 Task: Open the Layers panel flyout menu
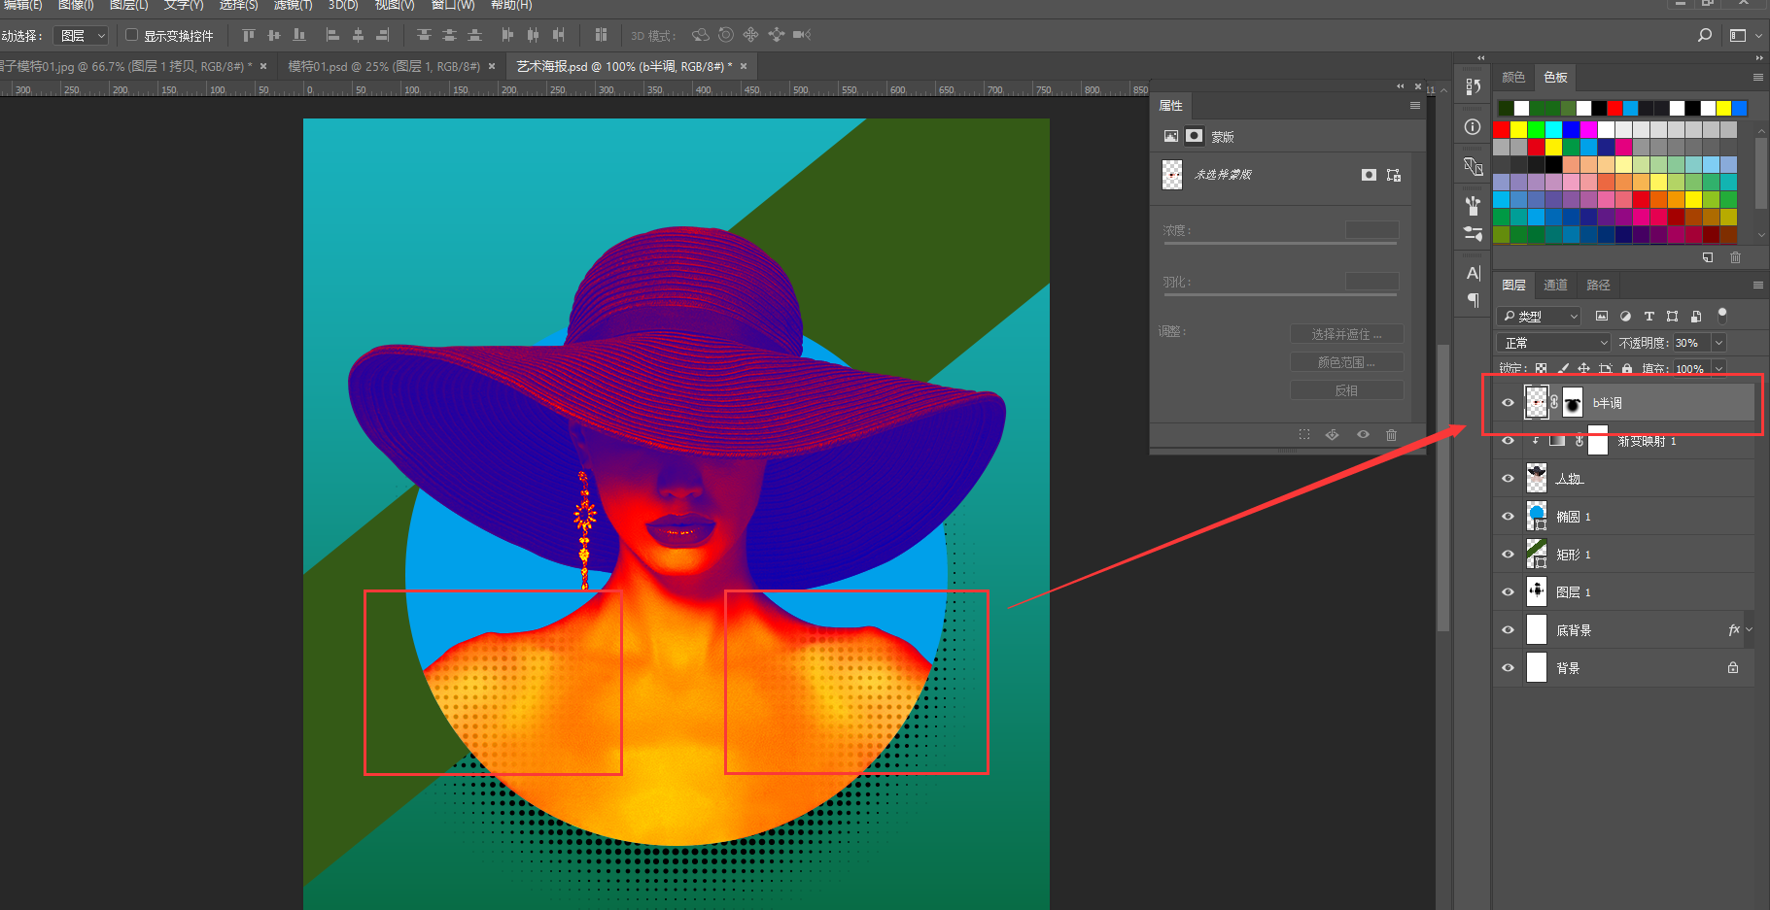pos(1757,286)
